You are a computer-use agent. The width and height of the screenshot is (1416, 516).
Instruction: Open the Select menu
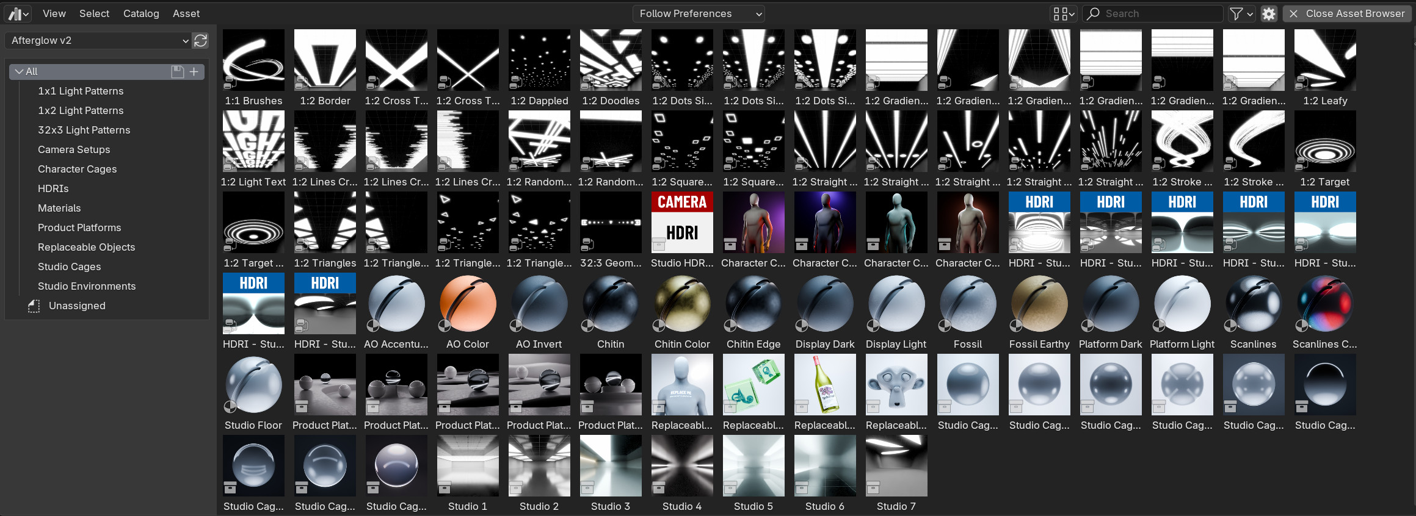pyautogui.click(x=95, y=13)
